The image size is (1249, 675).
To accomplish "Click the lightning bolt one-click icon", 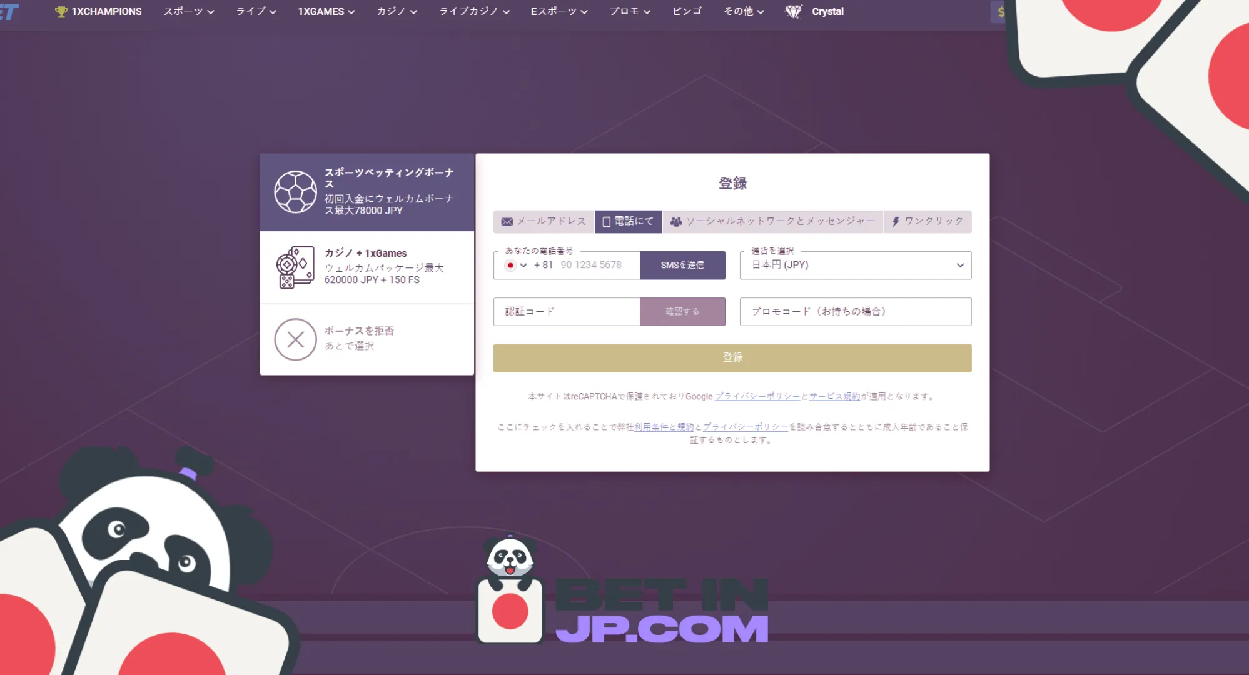I will 896,222.
